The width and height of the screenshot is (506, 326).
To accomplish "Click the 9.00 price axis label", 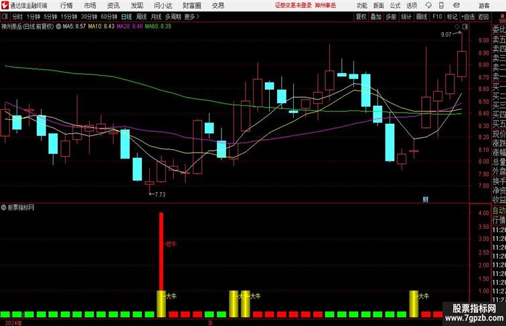I will (484, 40).
